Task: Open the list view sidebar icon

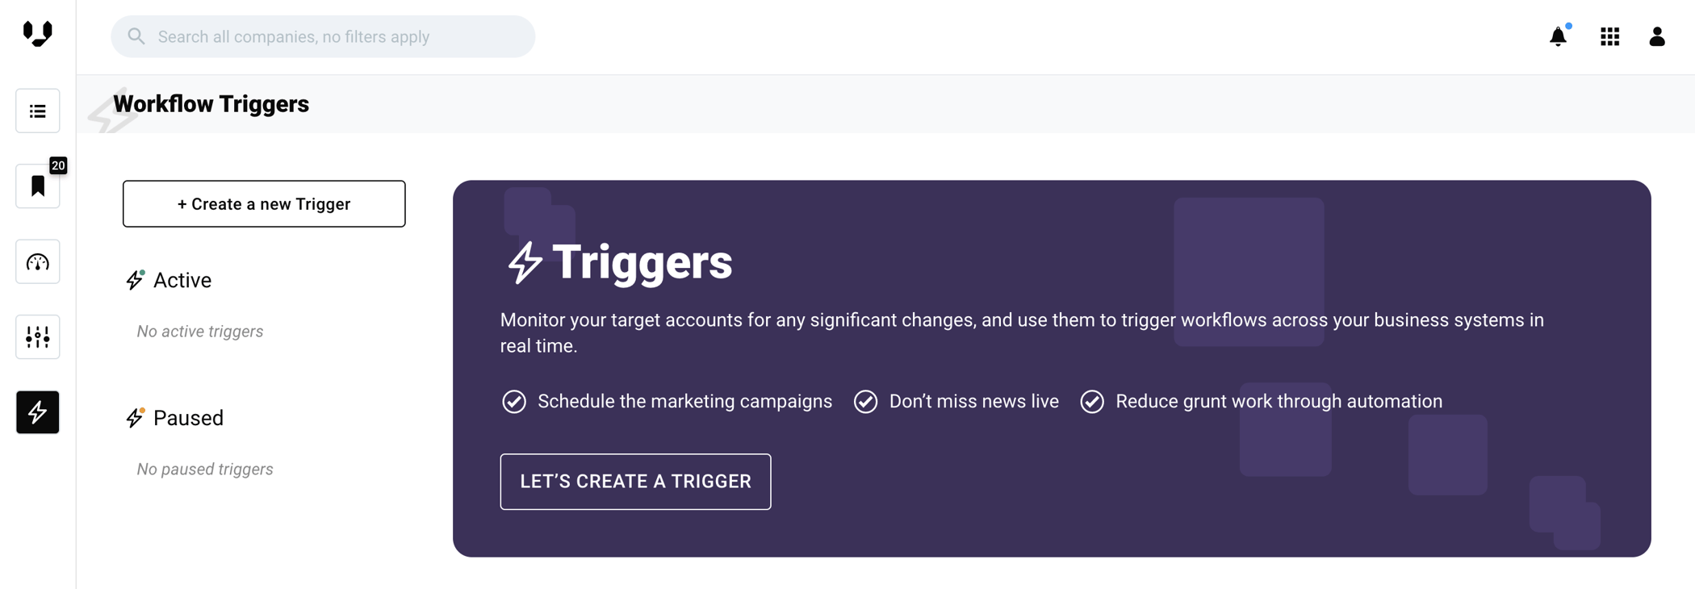Action: coord(38,111)
